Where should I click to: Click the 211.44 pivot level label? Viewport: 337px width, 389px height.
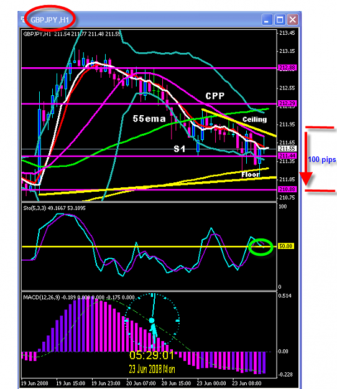point(287,156)
